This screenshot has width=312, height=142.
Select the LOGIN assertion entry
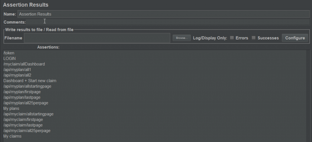click(9, 59)
